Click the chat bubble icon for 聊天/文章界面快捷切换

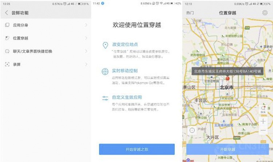click(7, 51)
